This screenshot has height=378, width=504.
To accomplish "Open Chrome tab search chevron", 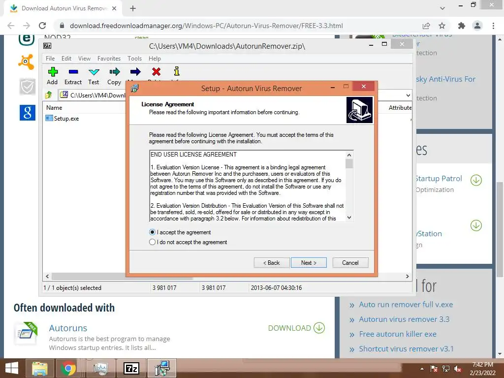I will pyautogui.click(x=442, y=8).
